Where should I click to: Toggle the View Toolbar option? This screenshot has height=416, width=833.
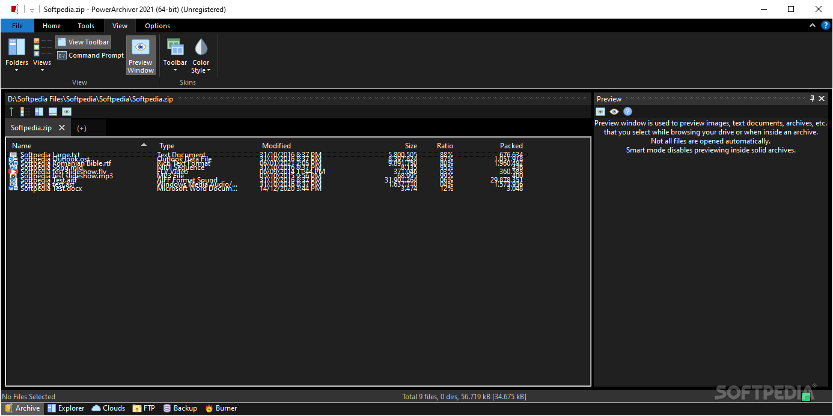84,42
